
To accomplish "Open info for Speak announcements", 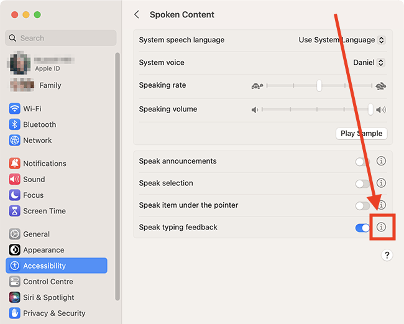I will [x=381, y=161].
